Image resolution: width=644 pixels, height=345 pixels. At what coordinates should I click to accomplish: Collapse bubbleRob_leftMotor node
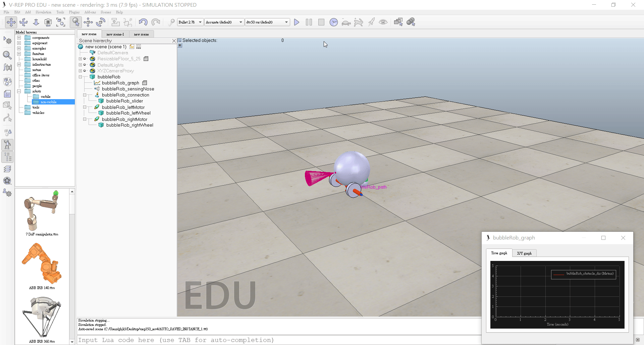[x=85, y=107]
